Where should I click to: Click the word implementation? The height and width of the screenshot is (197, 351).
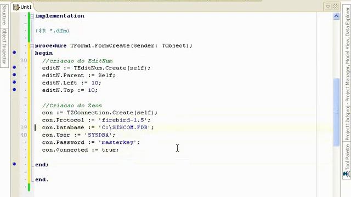[x=60, y=16]
